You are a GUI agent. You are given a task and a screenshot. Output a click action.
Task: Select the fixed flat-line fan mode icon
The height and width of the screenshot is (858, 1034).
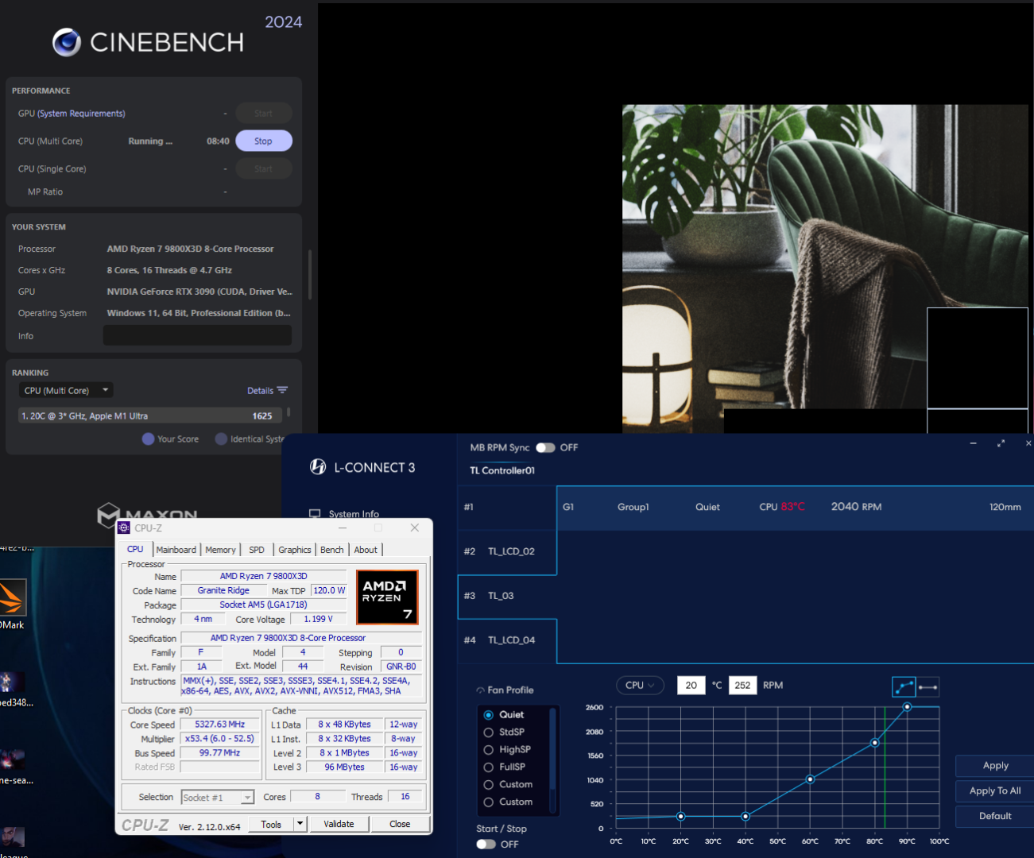click(x=928, y=686)
